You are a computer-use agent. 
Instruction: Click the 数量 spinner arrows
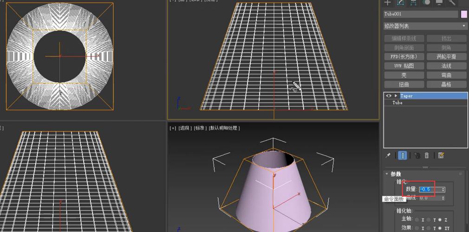click(443, 189)
